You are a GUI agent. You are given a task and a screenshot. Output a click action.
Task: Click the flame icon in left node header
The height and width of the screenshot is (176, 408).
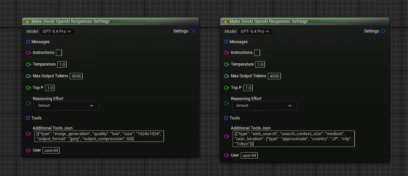[27, 21]
